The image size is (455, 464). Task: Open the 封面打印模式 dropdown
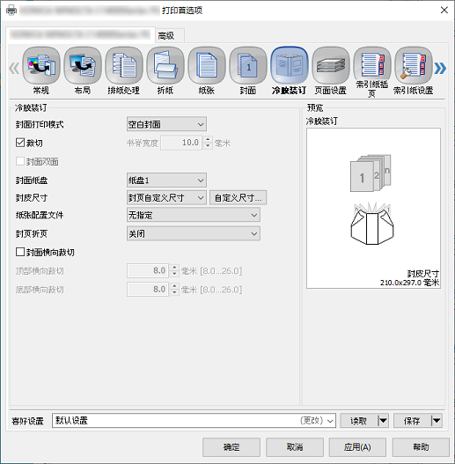(x=166, y=124)
